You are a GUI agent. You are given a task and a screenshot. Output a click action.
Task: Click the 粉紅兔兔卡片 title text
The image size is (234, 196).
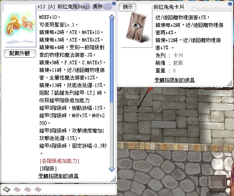(169, 7)
